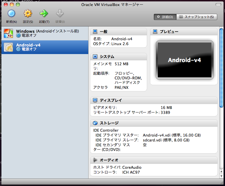Switch to スナップショット(S) snapshots view

pyautogui.click(x=197, y=17)
